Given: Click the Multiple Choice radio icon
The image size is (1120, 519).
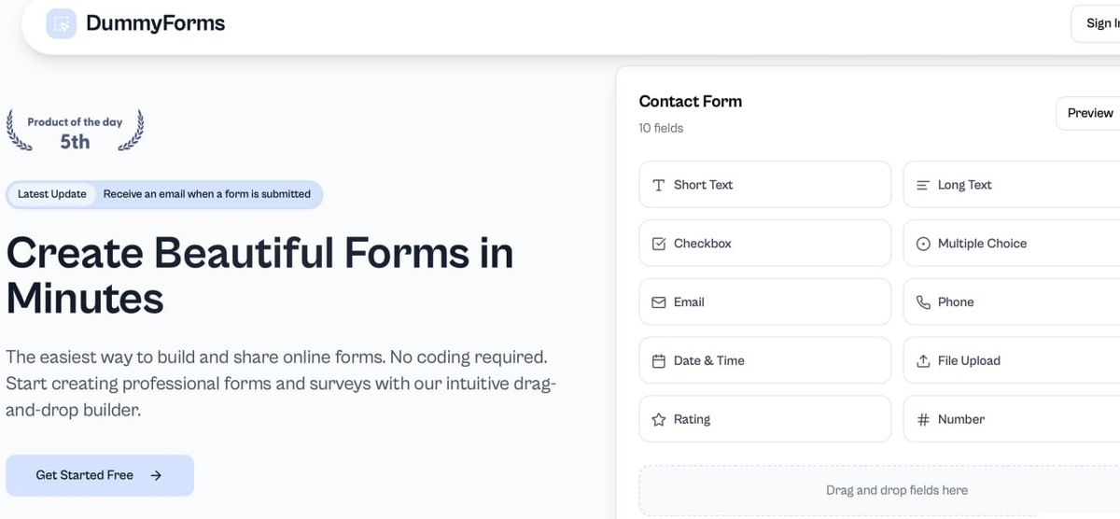Looking at the screenshot, I should pos(922,244).
